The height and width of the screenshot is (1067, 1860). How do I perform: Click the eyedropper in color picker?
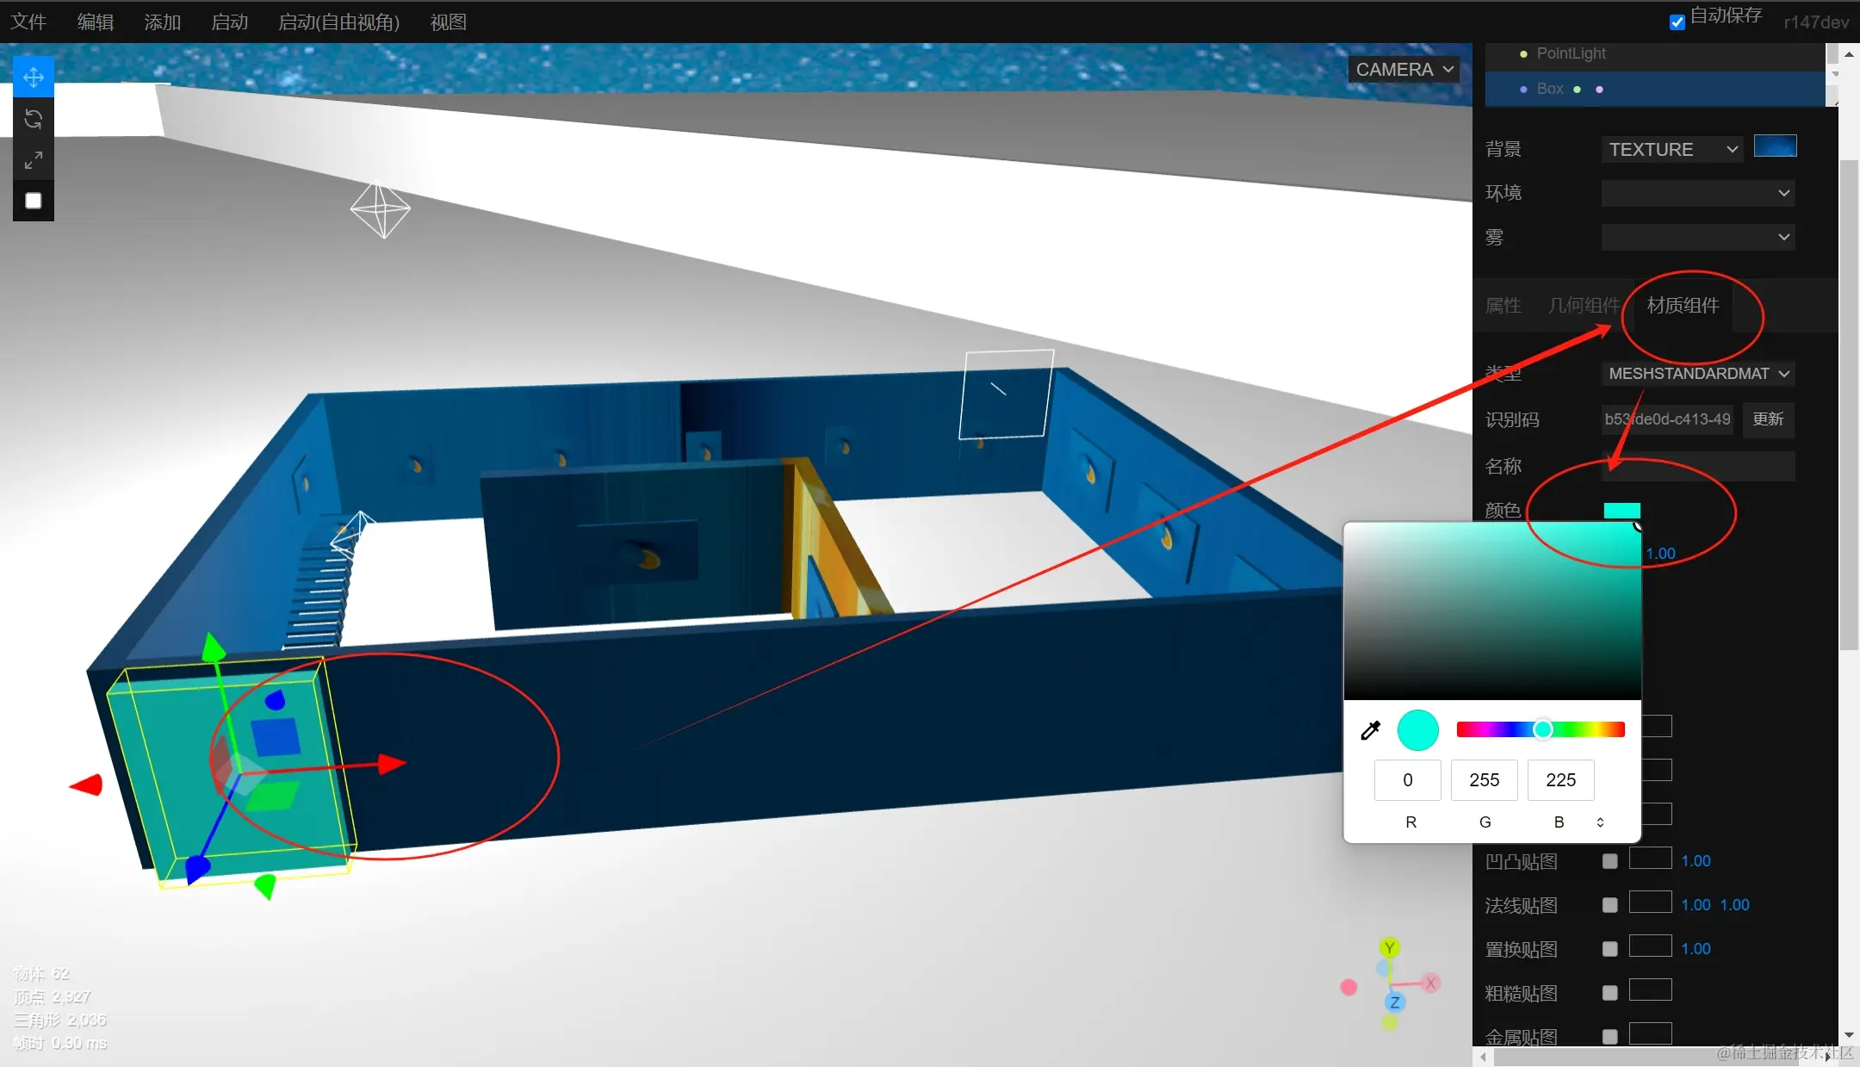coord(1370,730)
